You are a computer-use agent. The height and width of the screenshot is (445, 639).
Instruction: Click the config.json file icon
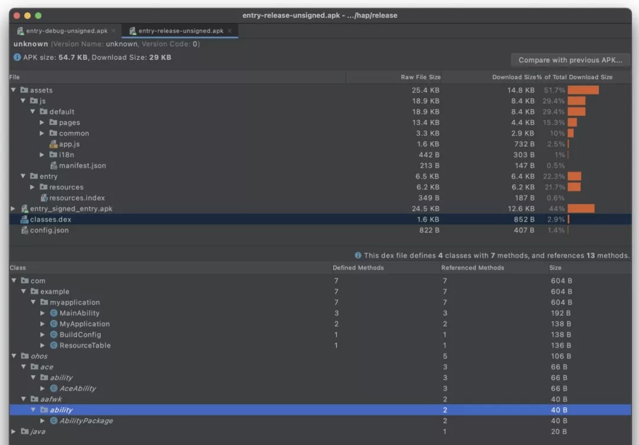(24, 230)
